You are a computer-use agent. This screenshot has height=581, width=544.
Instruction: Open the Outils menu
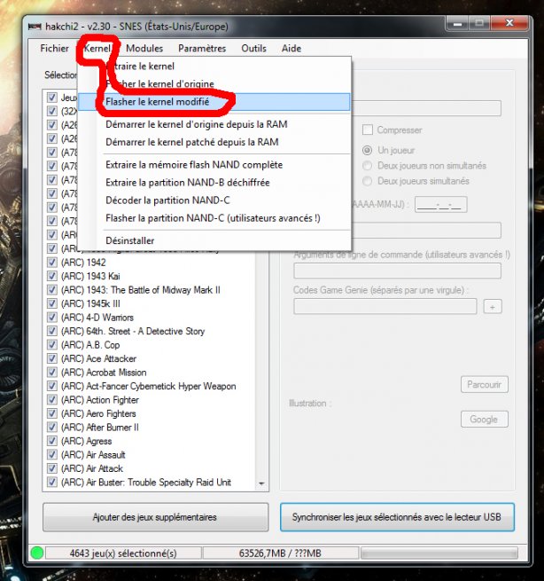click(x=254, y=48)
